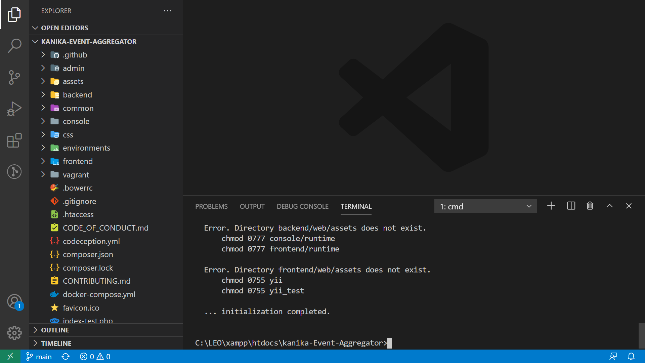Open the .bowerrc file
Screen dimensions: 645x363
click(106, 188)
